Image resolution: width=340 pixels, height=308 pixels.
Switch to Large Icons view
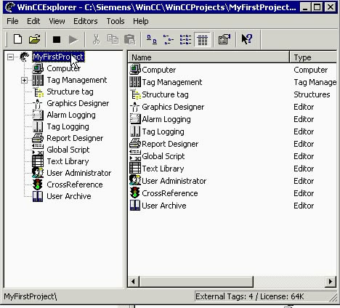152,39
